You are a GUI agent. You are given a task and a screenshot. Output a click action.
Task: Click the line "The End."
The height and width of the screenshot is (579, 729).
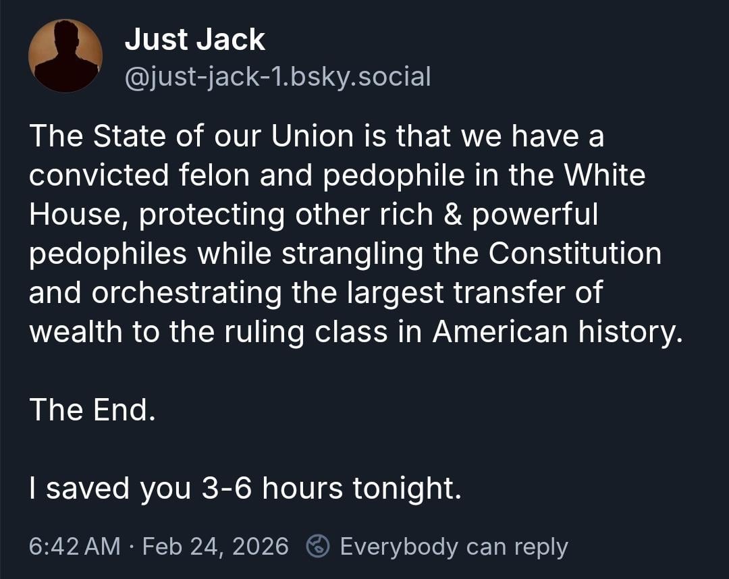pos(92,410)
